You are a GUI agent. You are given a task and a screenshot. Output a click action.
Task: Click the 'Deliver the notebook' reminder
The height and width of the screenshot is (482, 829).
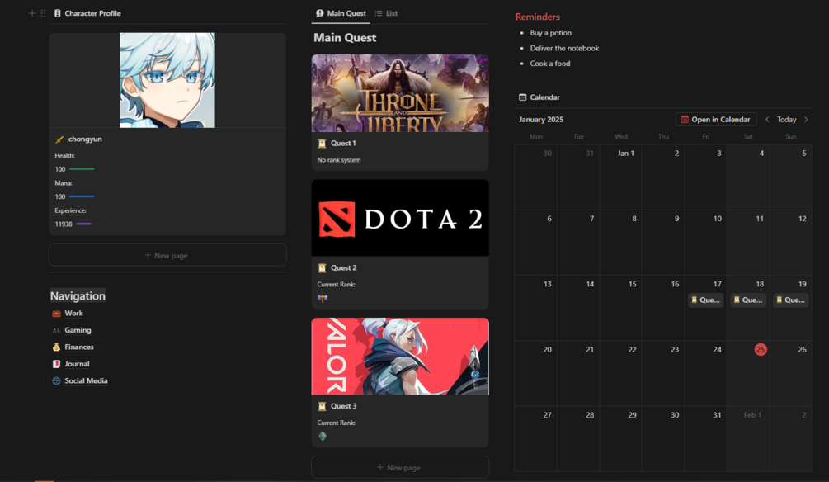pyautogui.click(x=564, y=48)
